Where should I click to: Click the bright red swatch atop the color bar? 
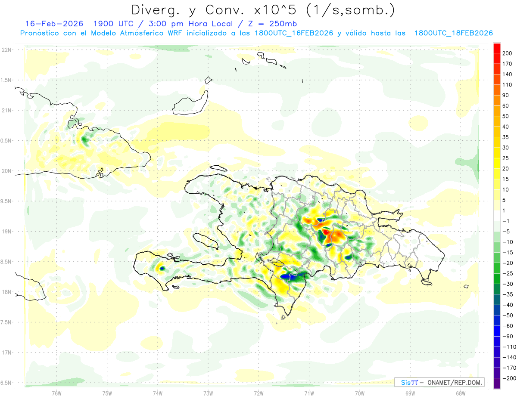(x=497, y=48)
